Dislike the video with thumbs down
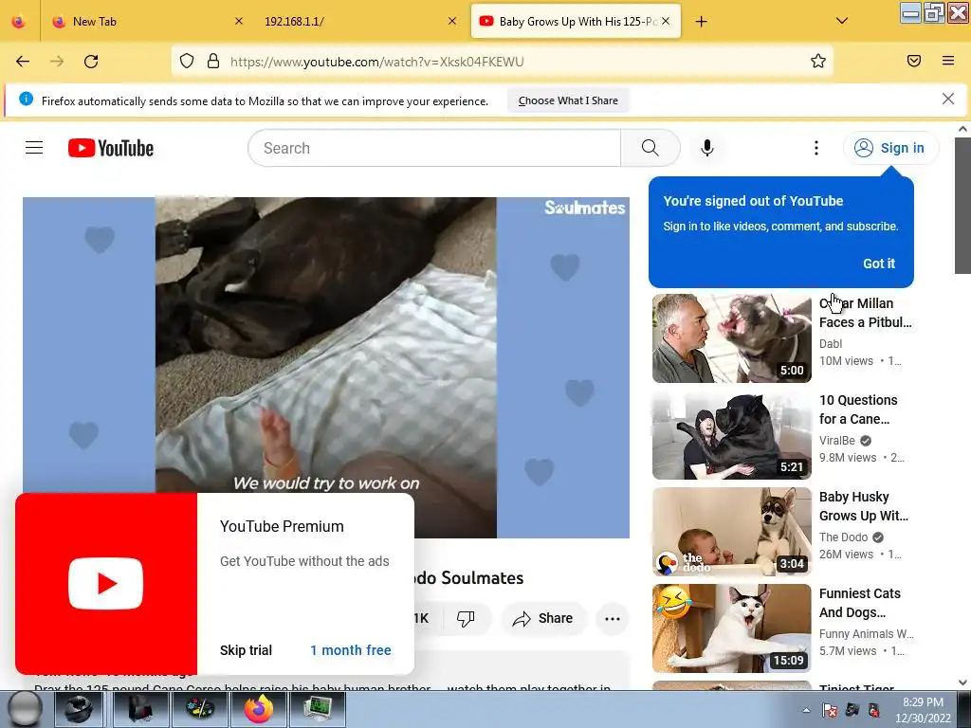The image size is (971, 728). (x=466, y=618)
